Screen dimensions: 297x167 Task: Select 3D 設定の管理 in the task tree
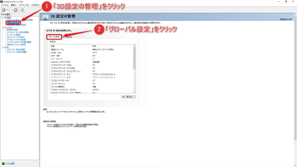(13, 23)
